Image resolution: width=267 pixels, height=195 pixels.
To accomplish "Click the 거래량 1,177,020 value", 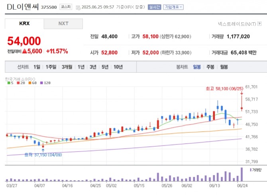I will pyautogui.click(x=238, y=36).
